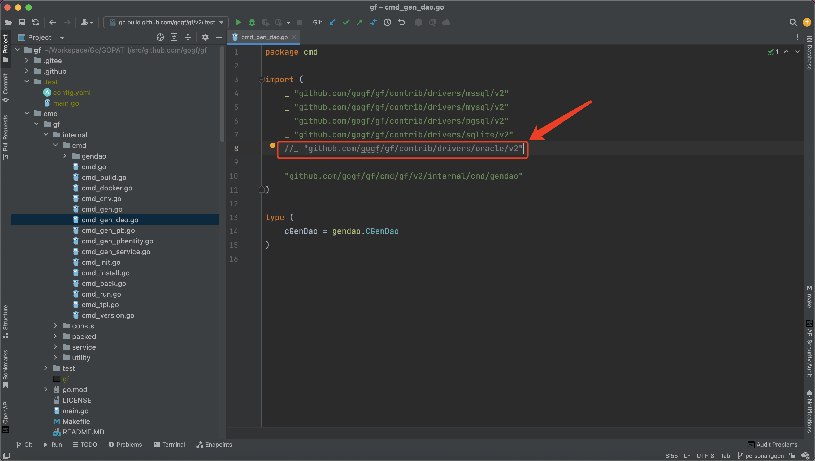Click the green Run button in toolbar
Screen dimensions: 815x461
coord(238,23)
